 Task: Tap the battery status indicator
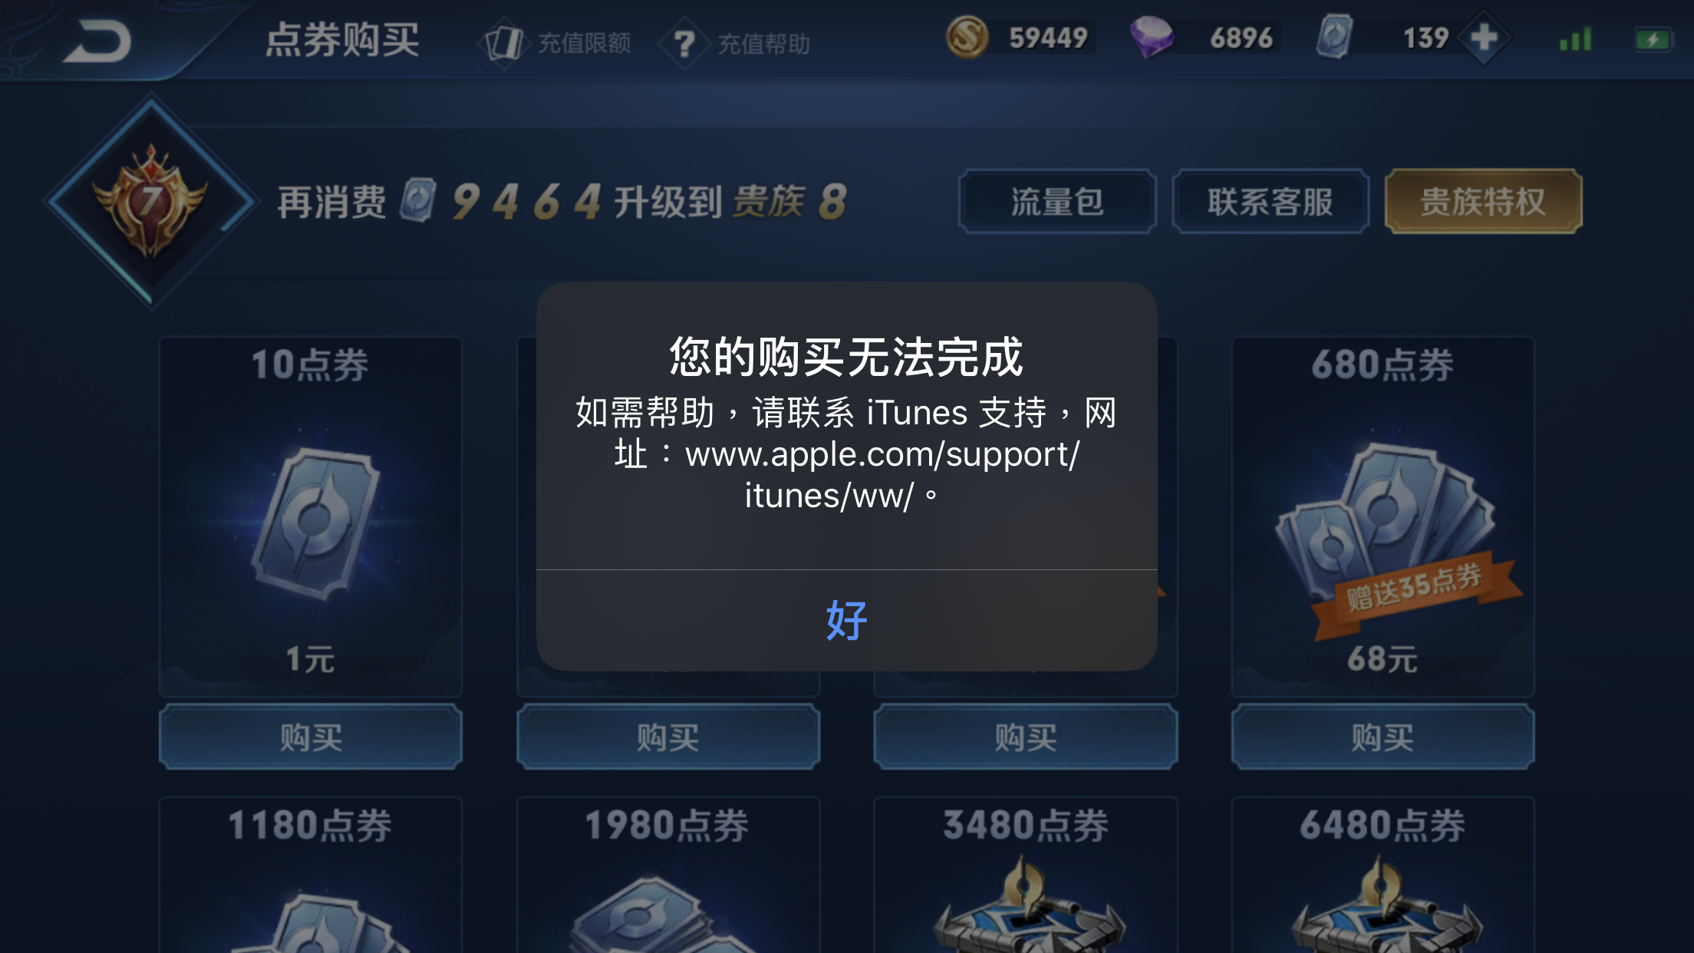tap(1653, 39)
